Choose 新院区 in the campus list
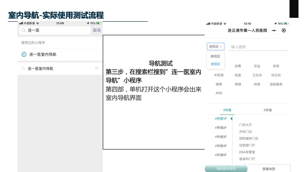The height and width of the screenshot is (172, 307). point(215,56)
